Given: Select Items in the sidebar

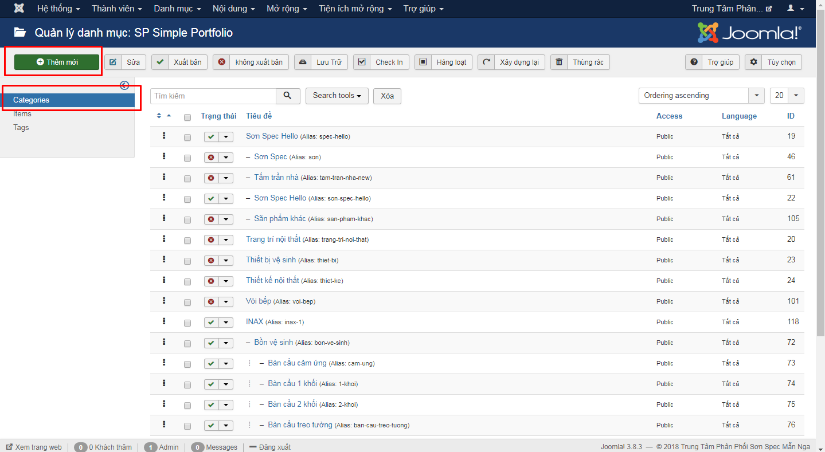Looking at the screenshot, I should [x=22, y=113].
